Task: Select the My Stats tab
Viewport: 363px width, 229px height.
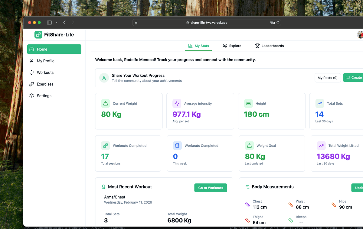Action: click(198, 46)
